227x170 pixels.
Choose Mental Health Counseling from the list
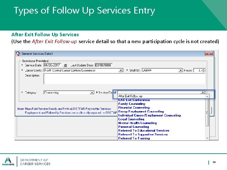(x=137, y=123)
